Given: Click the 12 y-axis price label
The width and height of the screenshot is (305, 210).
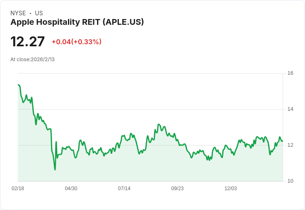Looking at the screenshot, I should 290,145.
